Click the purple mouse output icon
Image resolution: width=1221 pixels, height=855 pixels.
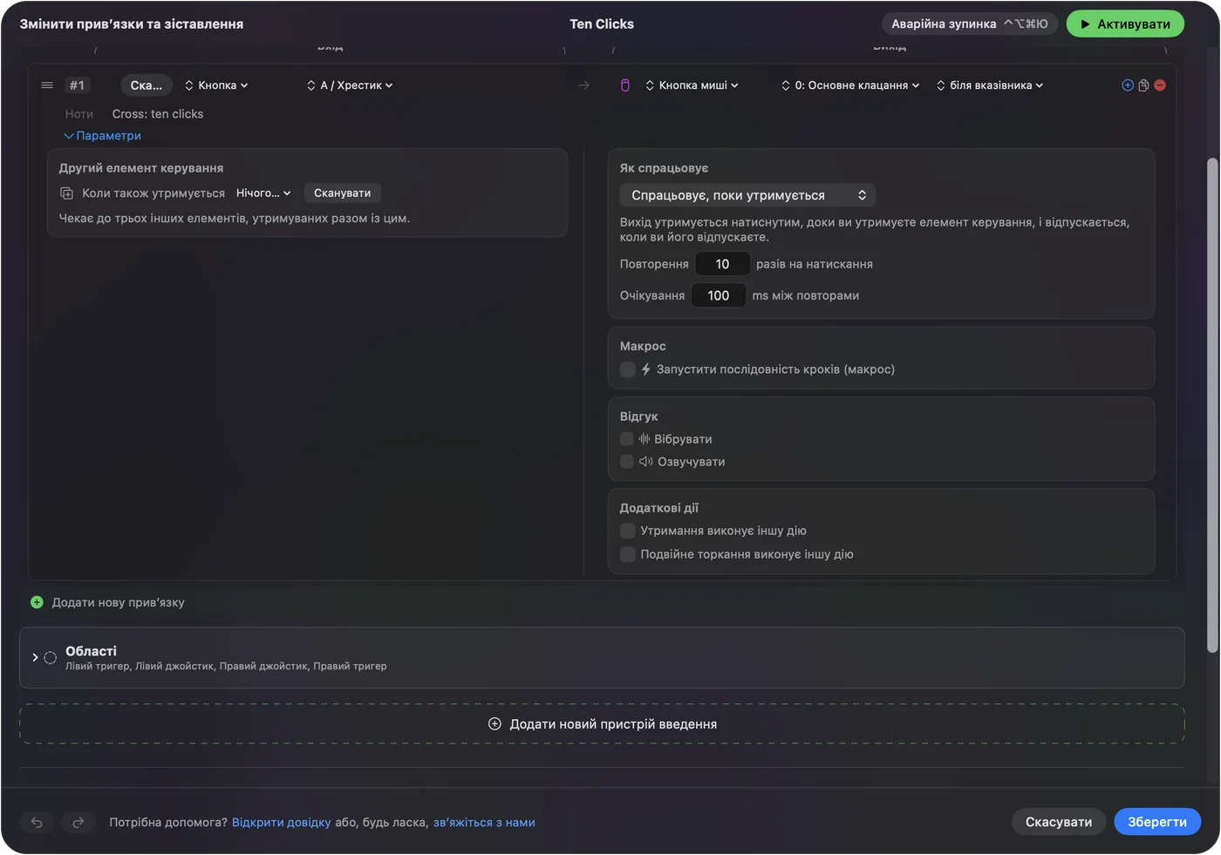(624, 85)
